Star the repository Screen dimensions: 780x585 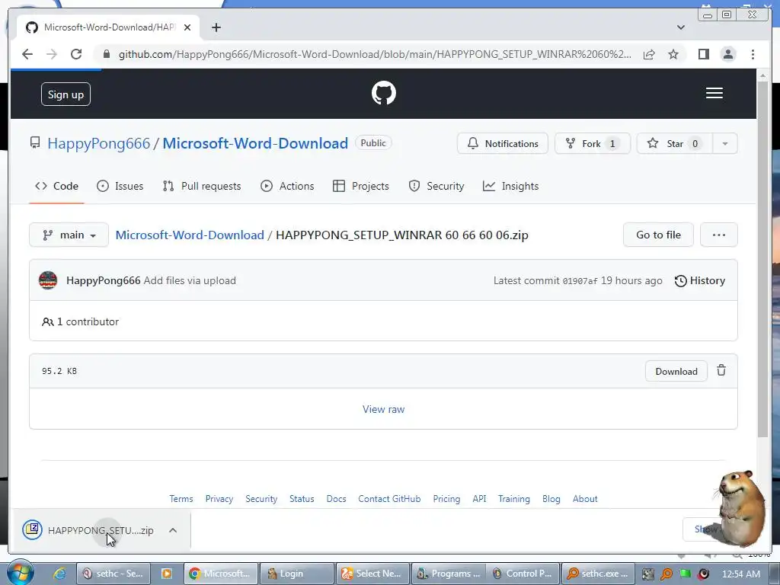pyautogui.click(x=675, y=143)
